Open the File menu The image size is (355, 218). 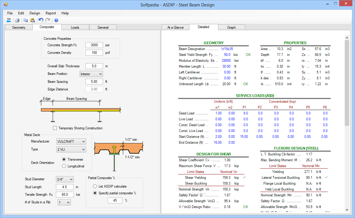(10, 13)
